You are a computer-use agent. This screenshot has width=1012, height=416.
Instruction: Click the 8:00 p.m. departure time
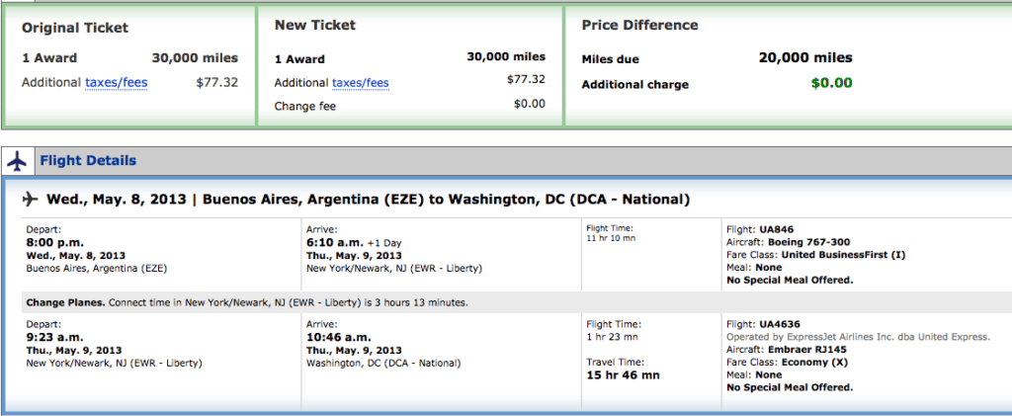(x=55, y=242)
